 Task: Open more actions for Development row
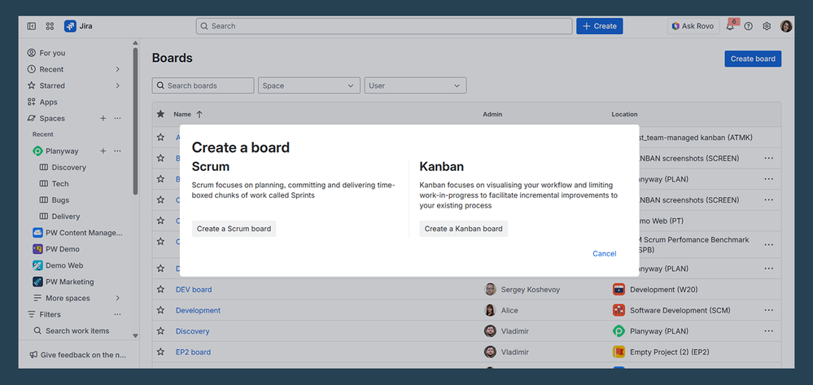(x=768, y=310)
